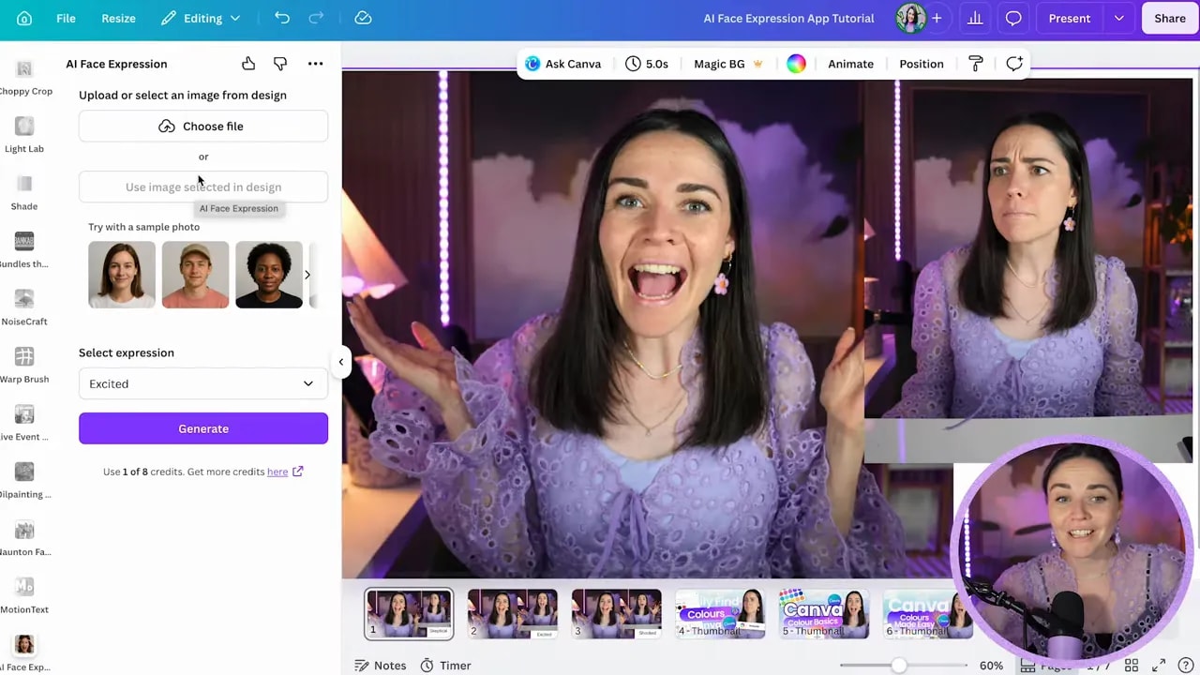Open the Choppy Crop app
This screenshot has height=675, width=1200.
(x=24, y=77)
